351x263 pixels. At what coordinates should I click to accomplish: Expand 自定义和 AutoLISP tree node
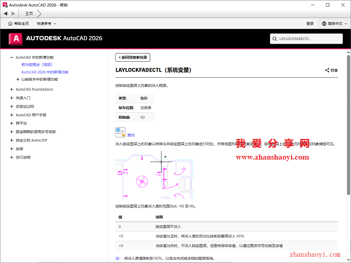click(x=12, y=140)
